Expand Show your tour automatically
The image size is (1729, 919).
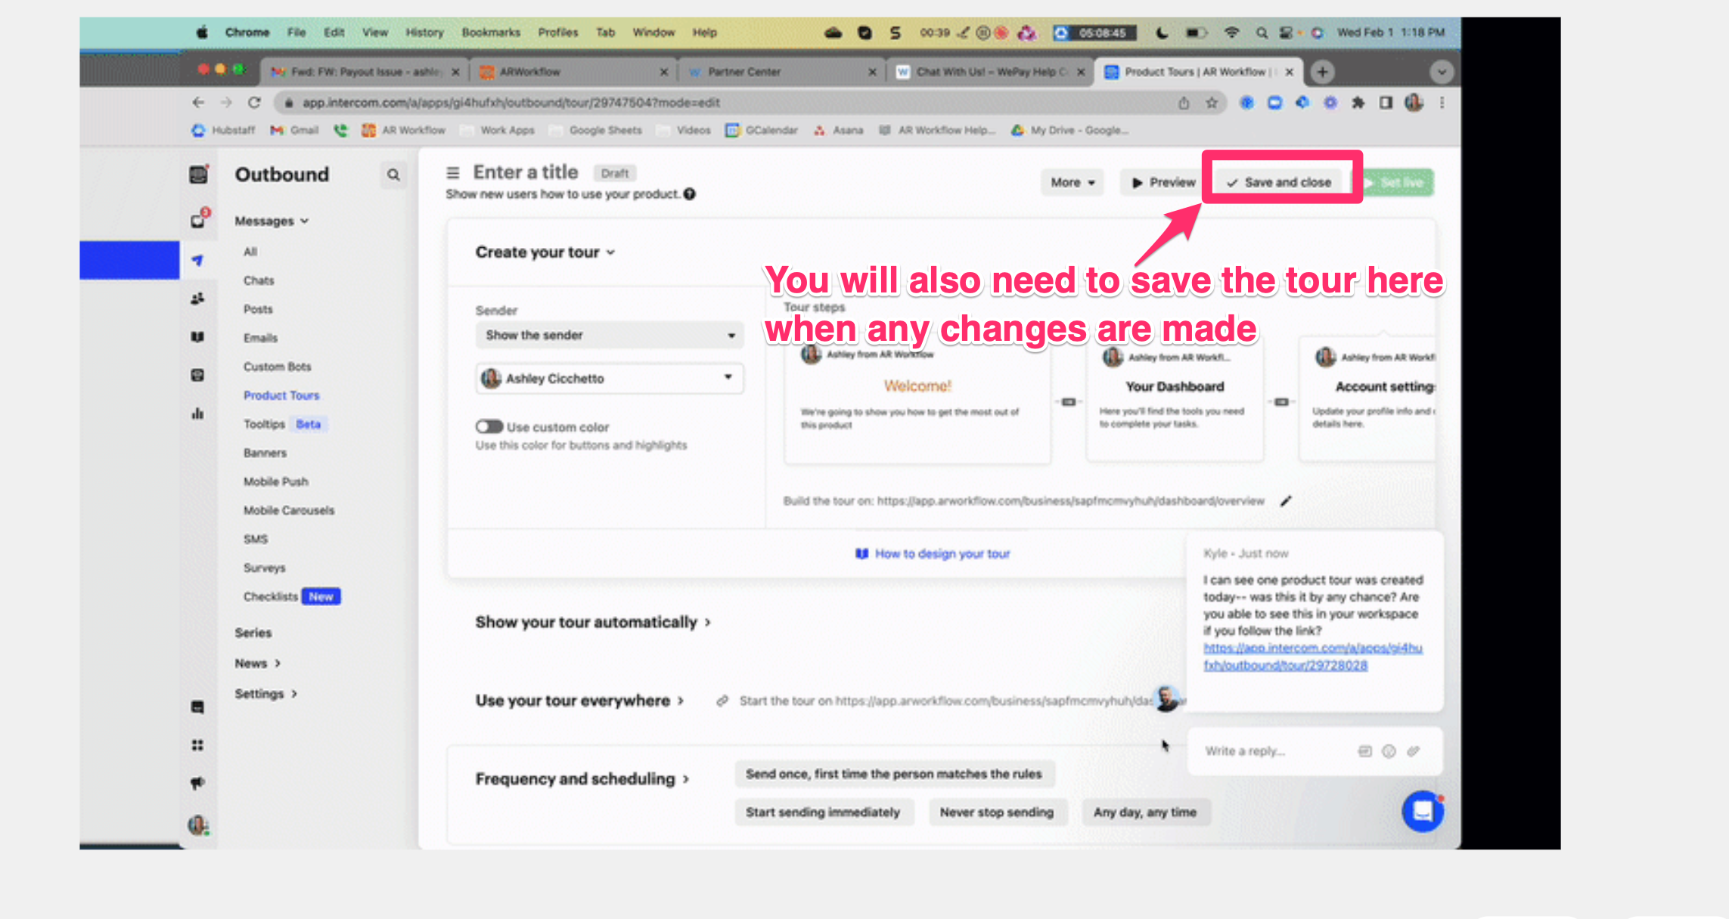[593, 622]
